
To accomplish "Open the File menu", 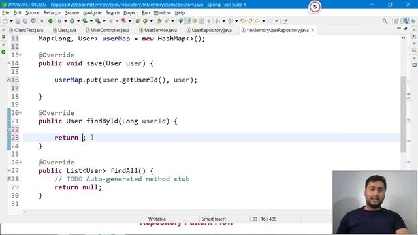I will pos(5,13).
